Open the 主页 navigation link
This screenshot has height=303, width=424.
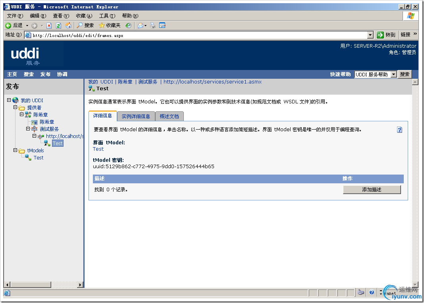click(x=12, y=74)
